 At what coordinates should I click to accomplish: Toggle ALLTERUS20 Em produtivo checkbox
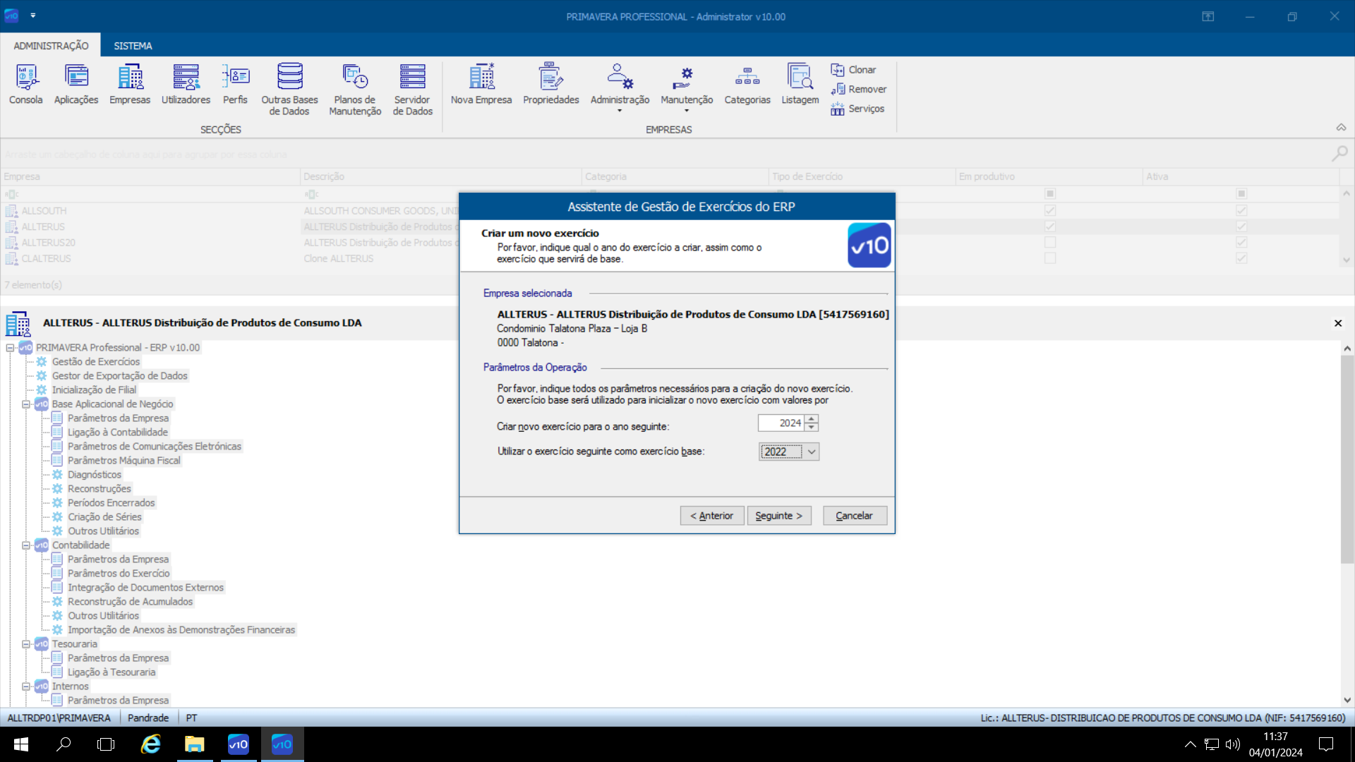click(1050, 243)
